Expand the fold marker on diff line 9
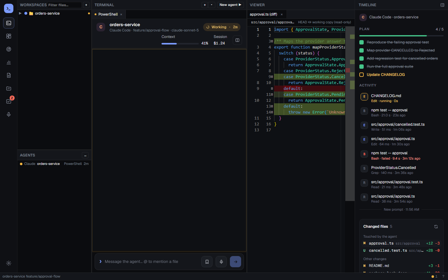The width and height of the screenshot is (448, 280). [x=272, y=77]
